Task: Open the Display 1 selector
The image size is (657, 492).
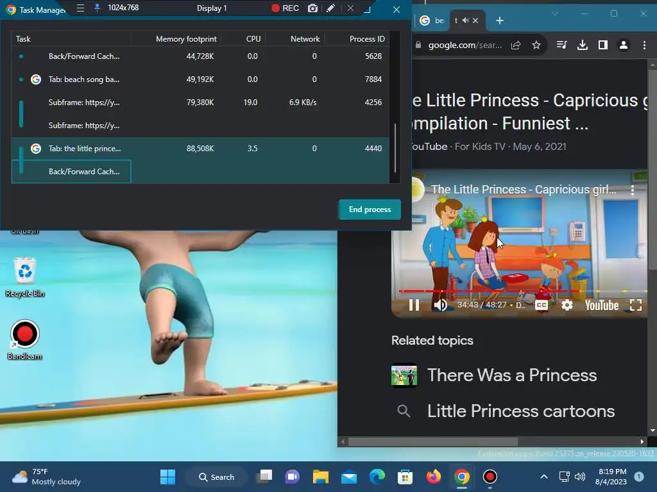Action: (x=212, y=8)
